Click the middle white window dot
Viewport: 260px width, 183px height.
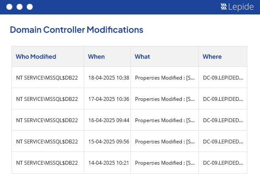pyautogui.click(x=20, y=7)
